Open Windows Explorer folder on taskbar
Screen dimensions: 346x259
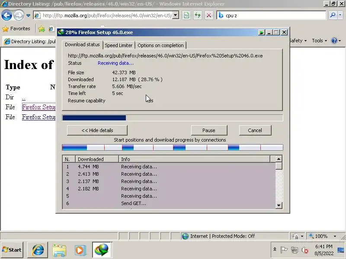(59, 250)
